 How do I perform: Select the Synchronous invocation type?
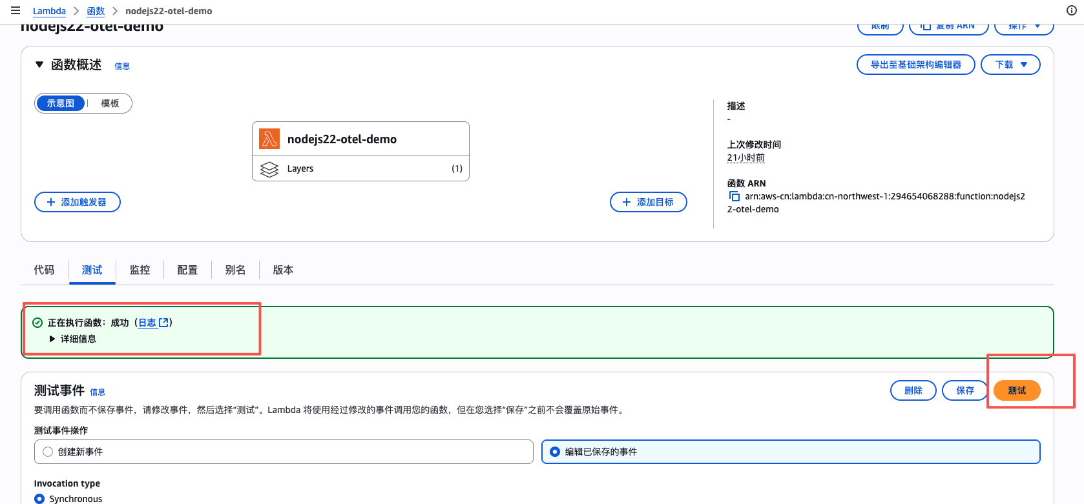40,498
